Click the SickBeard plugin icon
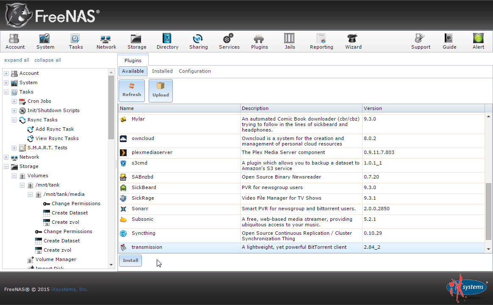 click(123, 187)
